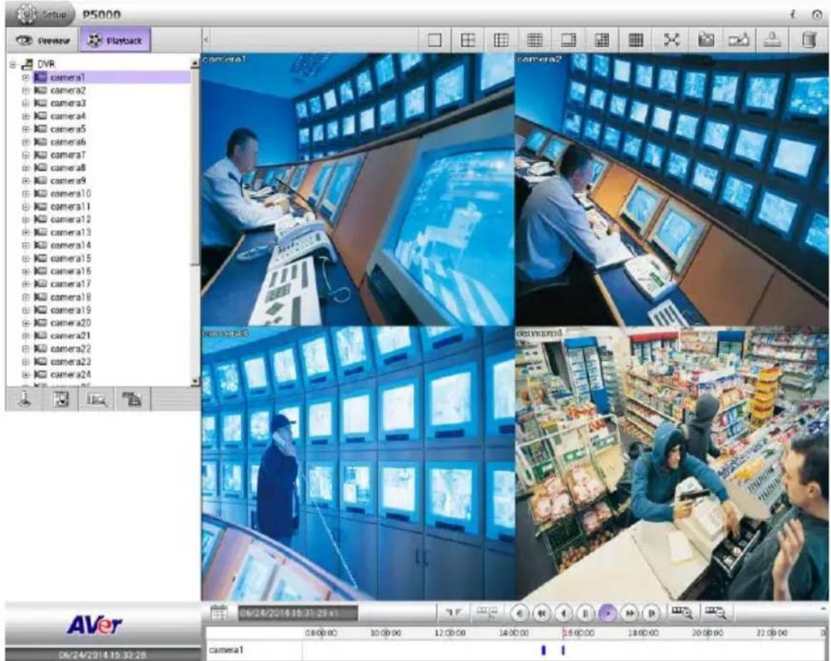The image size is (831, 661).
Task: Open the Setup gear button
Action: click(40, 14)
